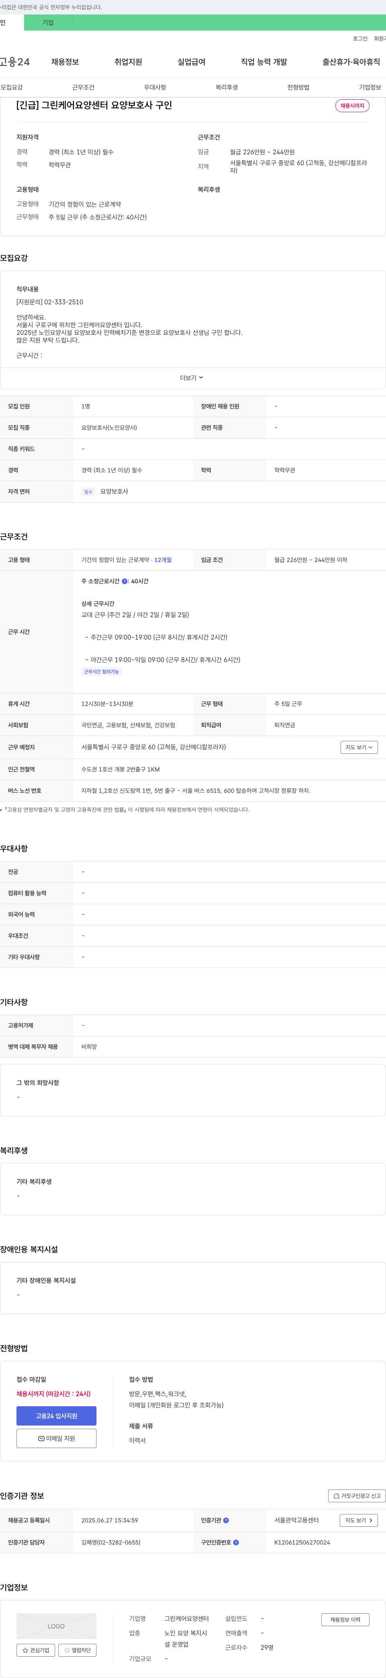Jump to the 기업정보 section tab
The height and width of the screenshot is (1678, 386).
pyautogui.click(x=370, y=87)
